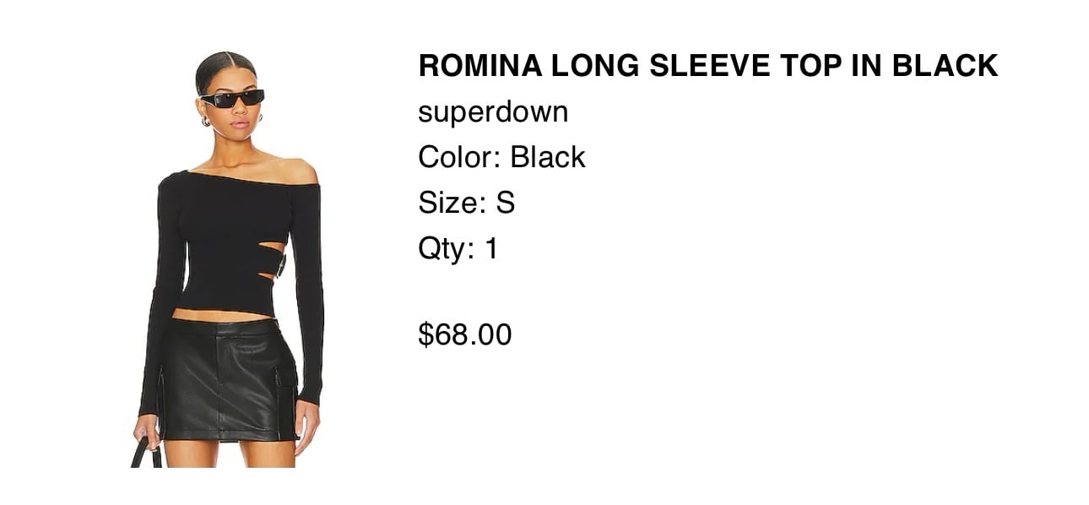Screen dimensions: 1089x505
Task: Click the Qty: 1 text
Action: pos(458,248)
